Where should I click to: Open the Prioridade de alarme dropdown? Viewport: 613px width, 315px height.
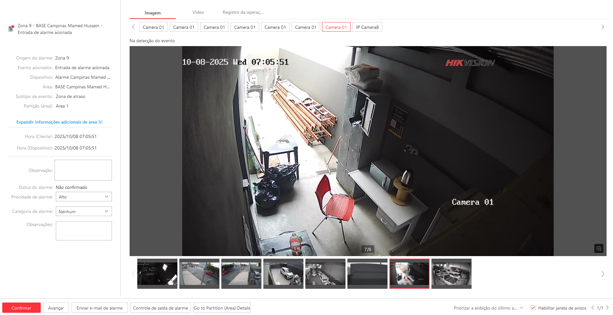click(x=84, y=197)
